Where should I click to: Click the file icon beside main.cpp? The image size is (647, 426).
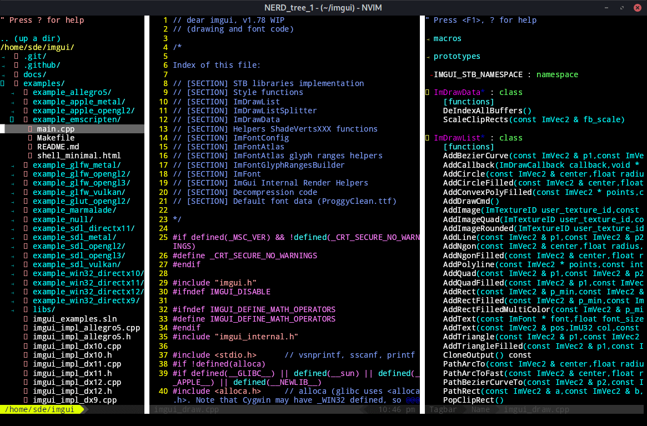click(30, 129)
